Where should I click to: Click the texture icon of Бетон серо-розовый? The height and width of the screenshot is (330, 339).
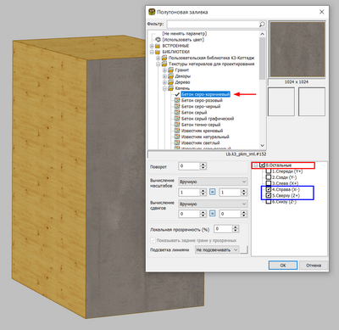177,100
